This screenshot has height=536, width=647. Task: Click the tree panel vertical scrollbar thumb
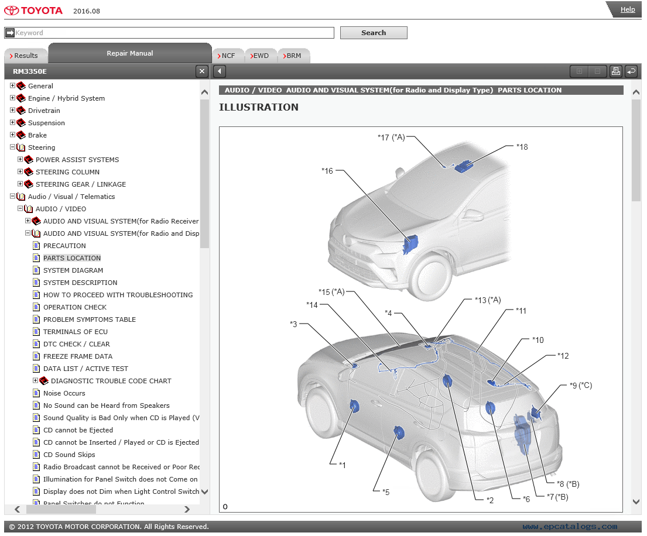pyautogui.click(x=204, y=173)
